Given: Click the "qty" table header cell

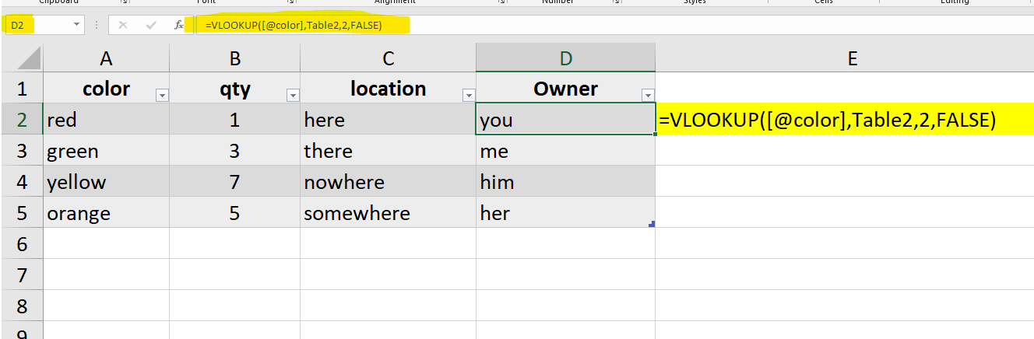Looking at the screenshot, I should (235, 89).
